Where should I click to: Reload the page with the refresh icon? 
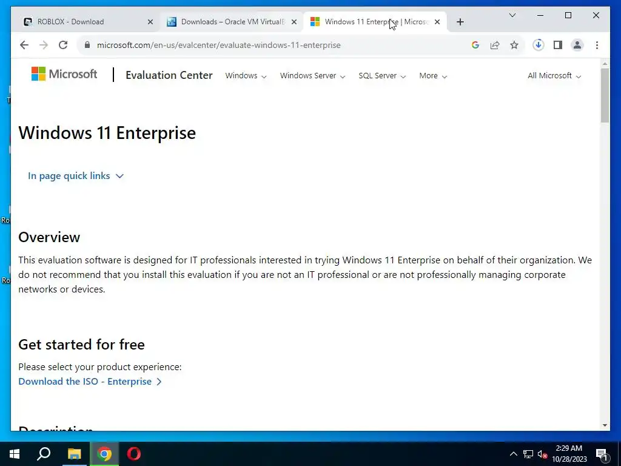(x=63, y=45)
